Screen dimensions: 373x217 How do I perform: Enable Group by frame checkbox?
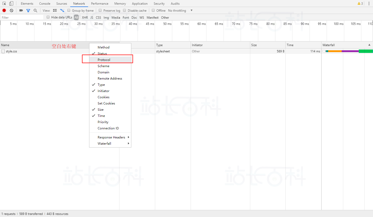[x=69, y=10]
